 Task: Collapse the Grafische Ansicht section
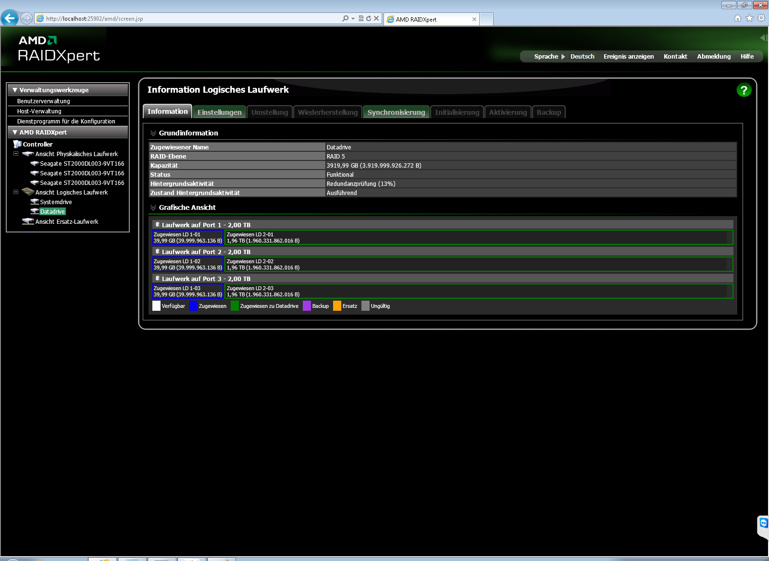(x=153, y=207)
